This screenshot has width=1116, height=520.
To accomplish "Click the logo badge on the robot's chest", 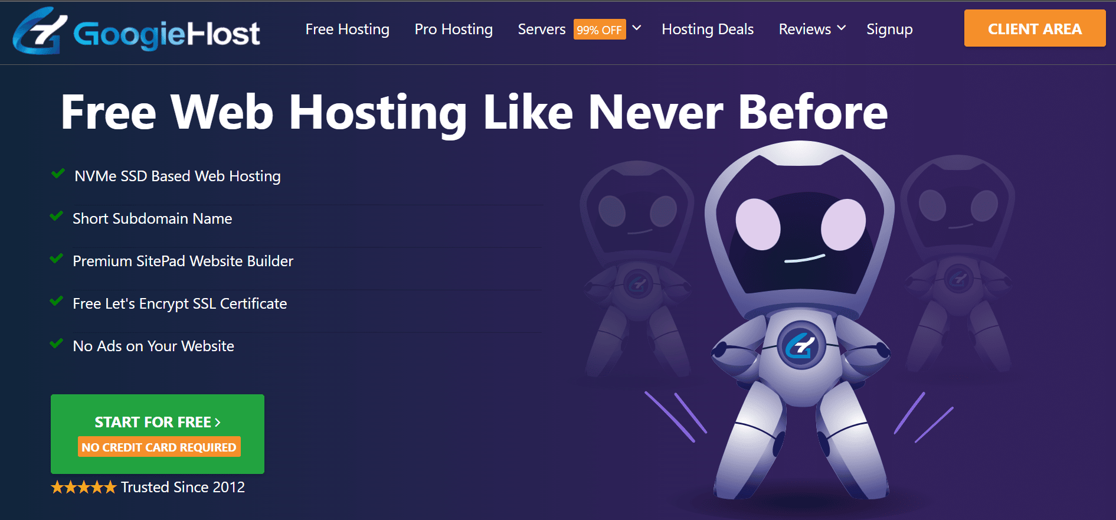I will pos(801,345).
